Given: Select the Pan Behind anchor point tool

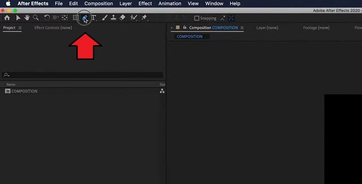Looking at the screenshot, I should tap(65, 18).
